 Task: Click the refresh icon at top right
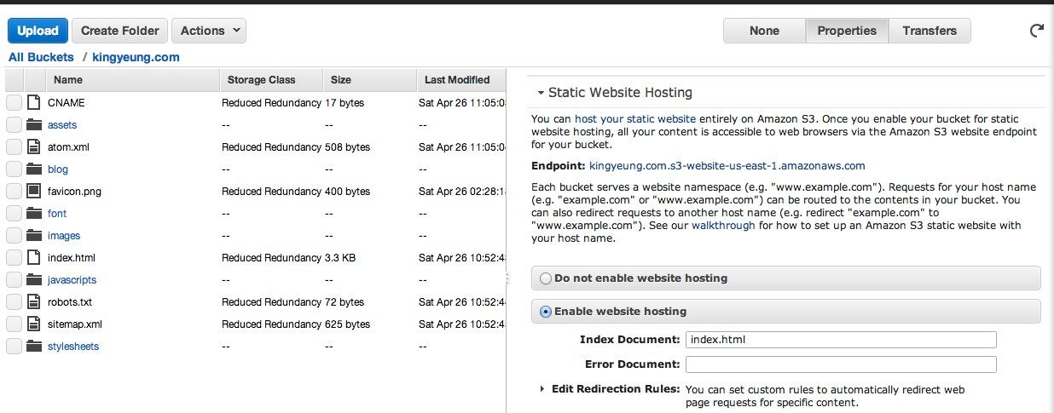click(x=1037, y=31)
